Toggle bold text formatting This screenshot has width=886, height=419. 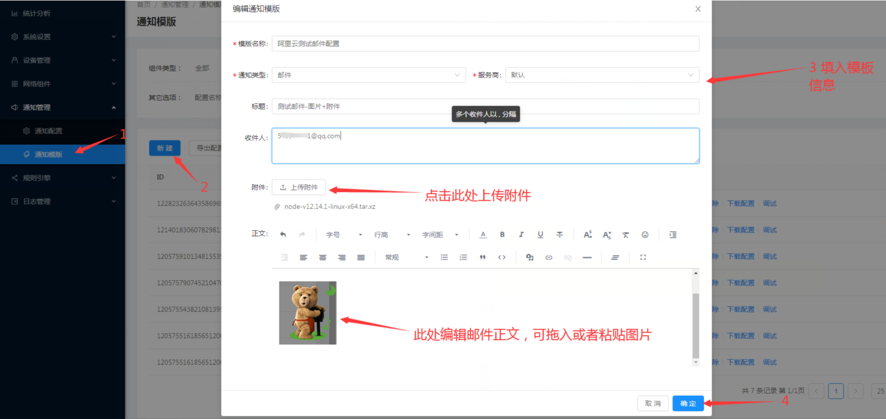click(x=502, y=234)
